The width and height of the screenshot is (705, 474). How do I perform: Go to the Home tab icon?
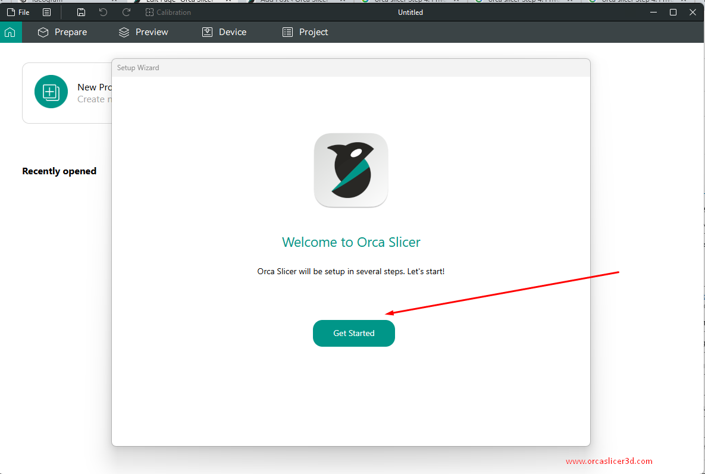click(10, 32)
